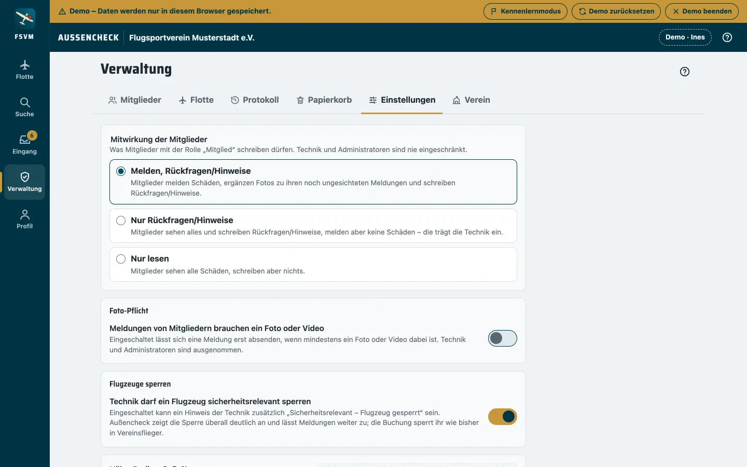Viewport: 747px width, 467px height.
Task: Click Demo beenden button
Action: [702, 11]
